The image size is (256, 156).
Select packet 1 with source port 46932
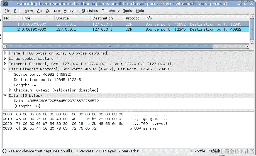pyautogui.click(x=126, y=24)
